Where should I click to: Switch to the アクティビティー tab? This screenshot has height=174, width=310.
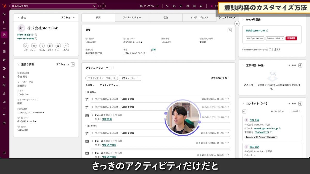coord(132,18)
